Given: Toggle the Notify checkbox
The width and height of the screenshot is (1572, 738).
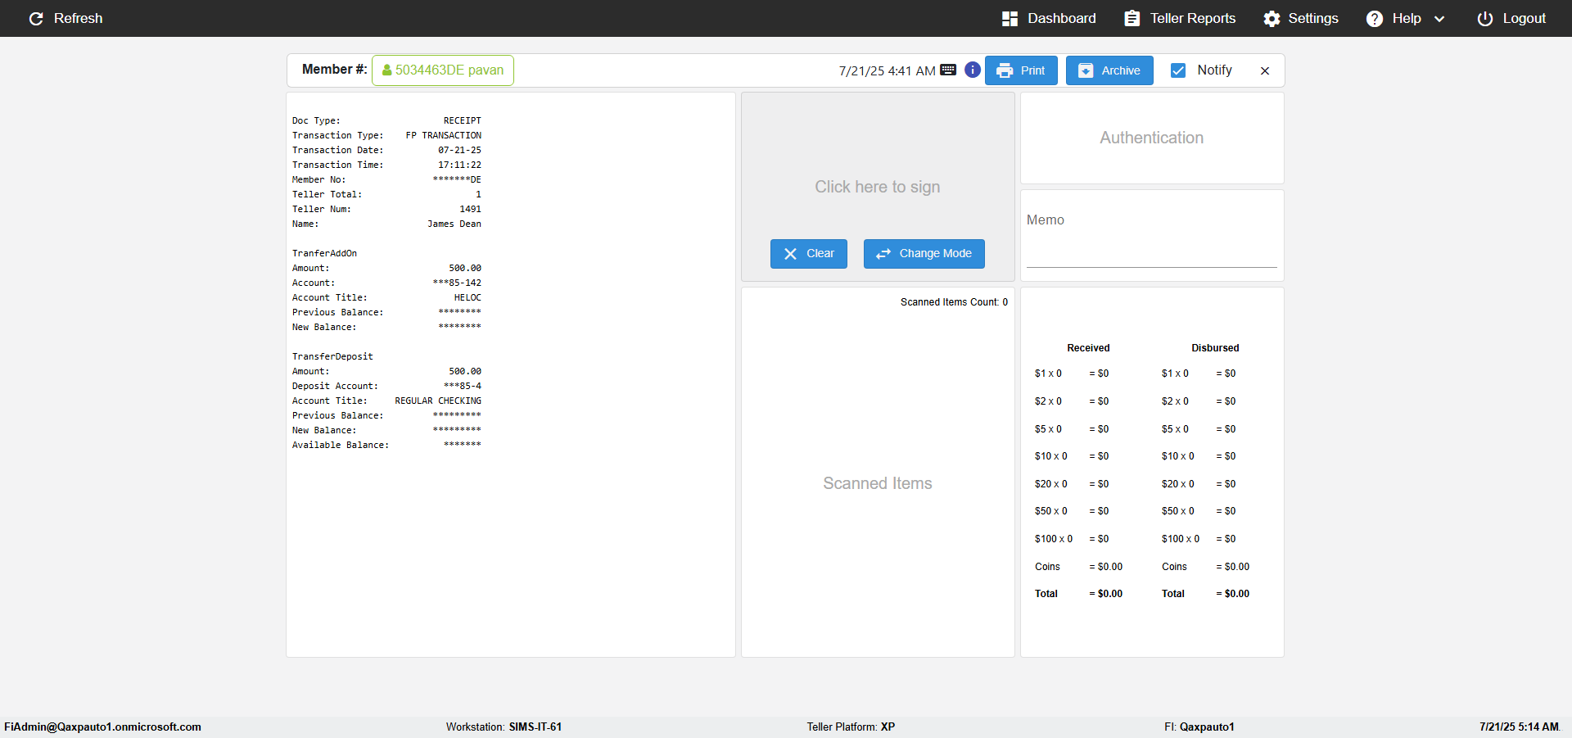Looking at the screenshot, I should (1178, 70).
